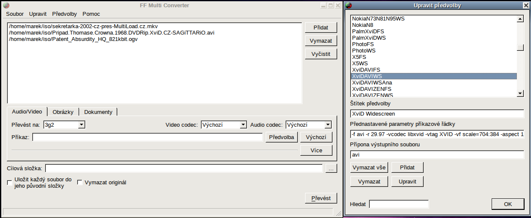Click the Vyčistit button

click(321, 54)
